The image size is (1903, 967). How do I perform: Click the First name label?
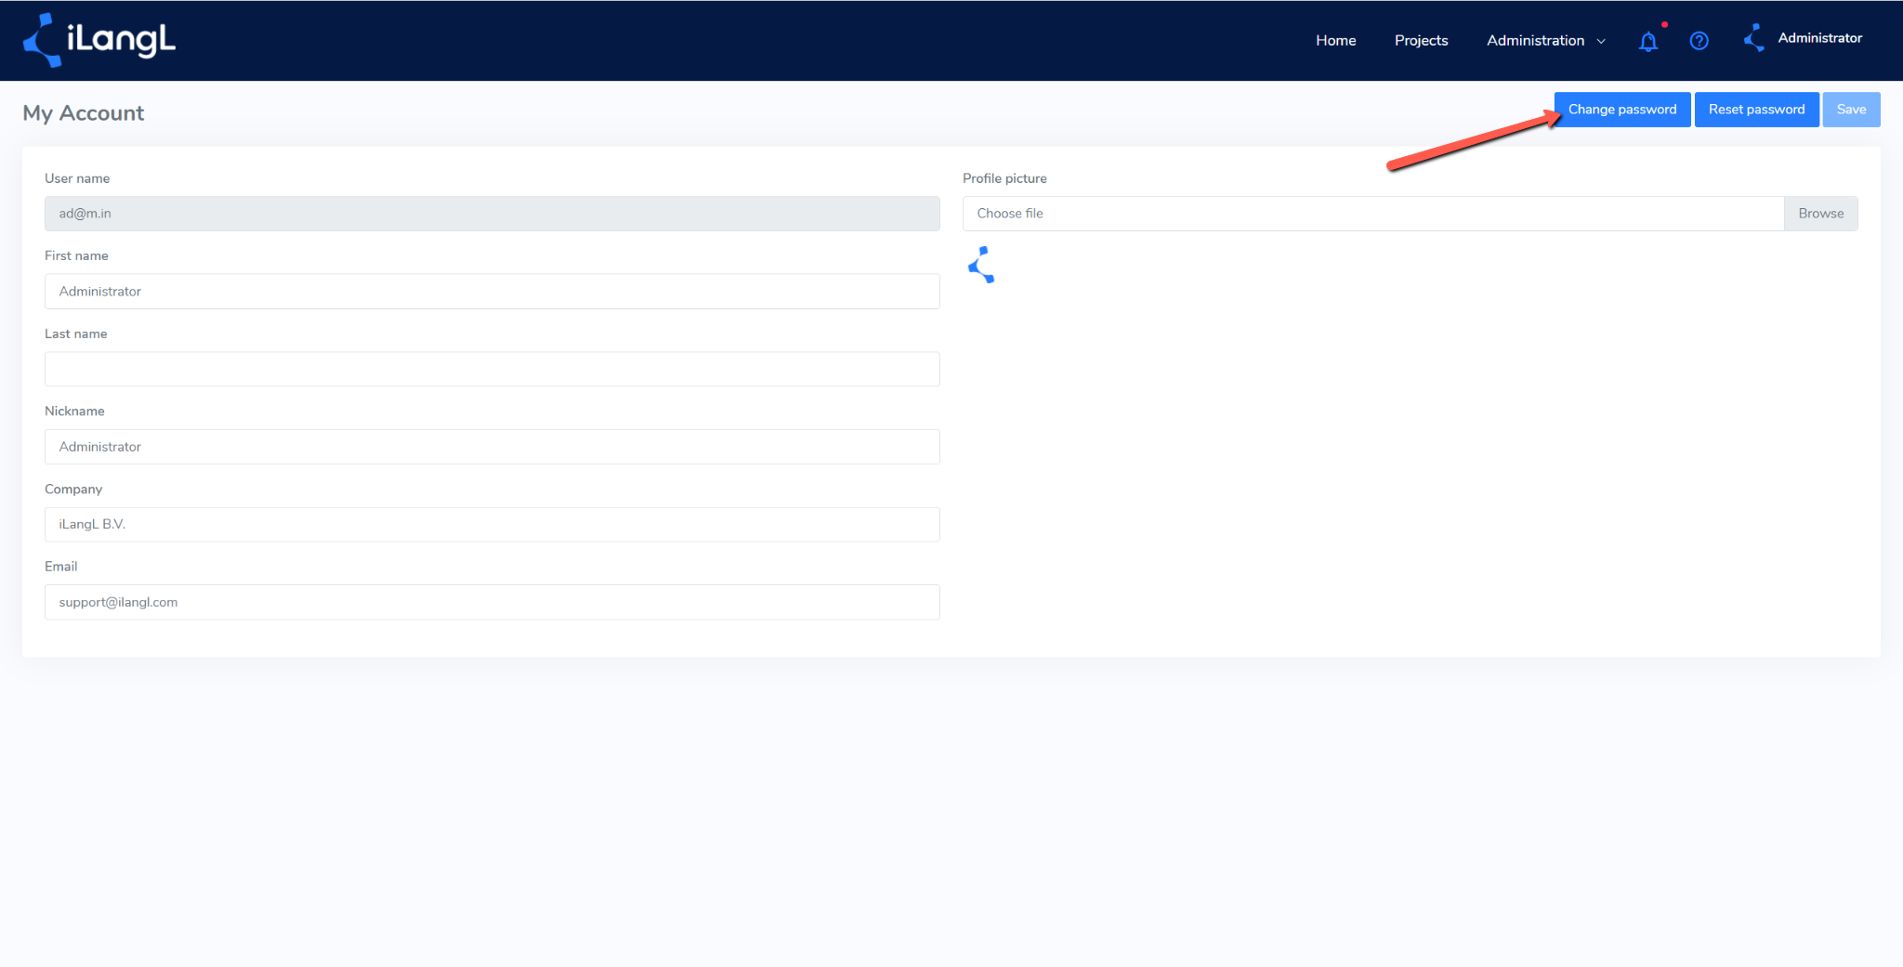pos(76,255)
